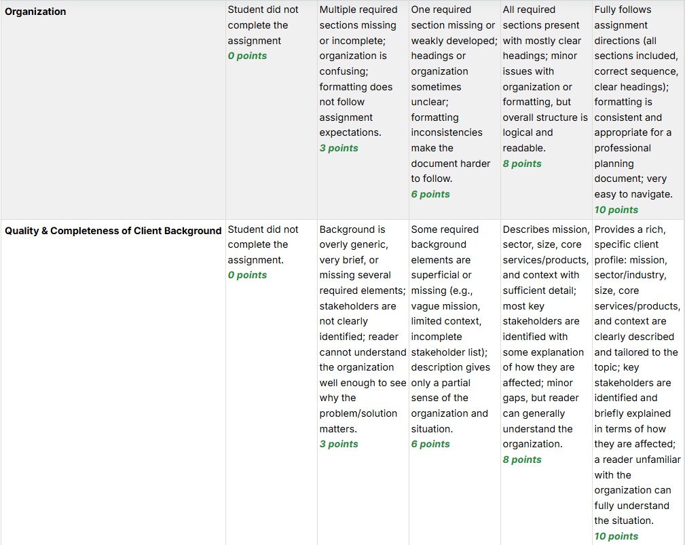Choose 10 points for Client Background criterion
This screenshot has width=685, height=545.
coord(616,536)
